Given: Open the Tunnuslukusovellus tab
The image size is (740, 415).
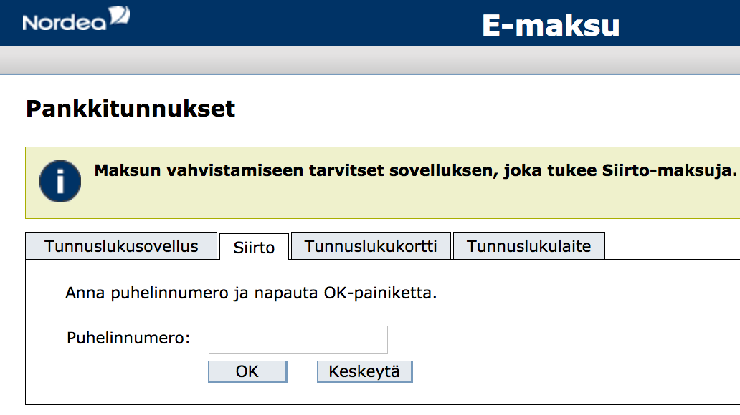Looking at the screenshot, I should [x=121, y=246].
